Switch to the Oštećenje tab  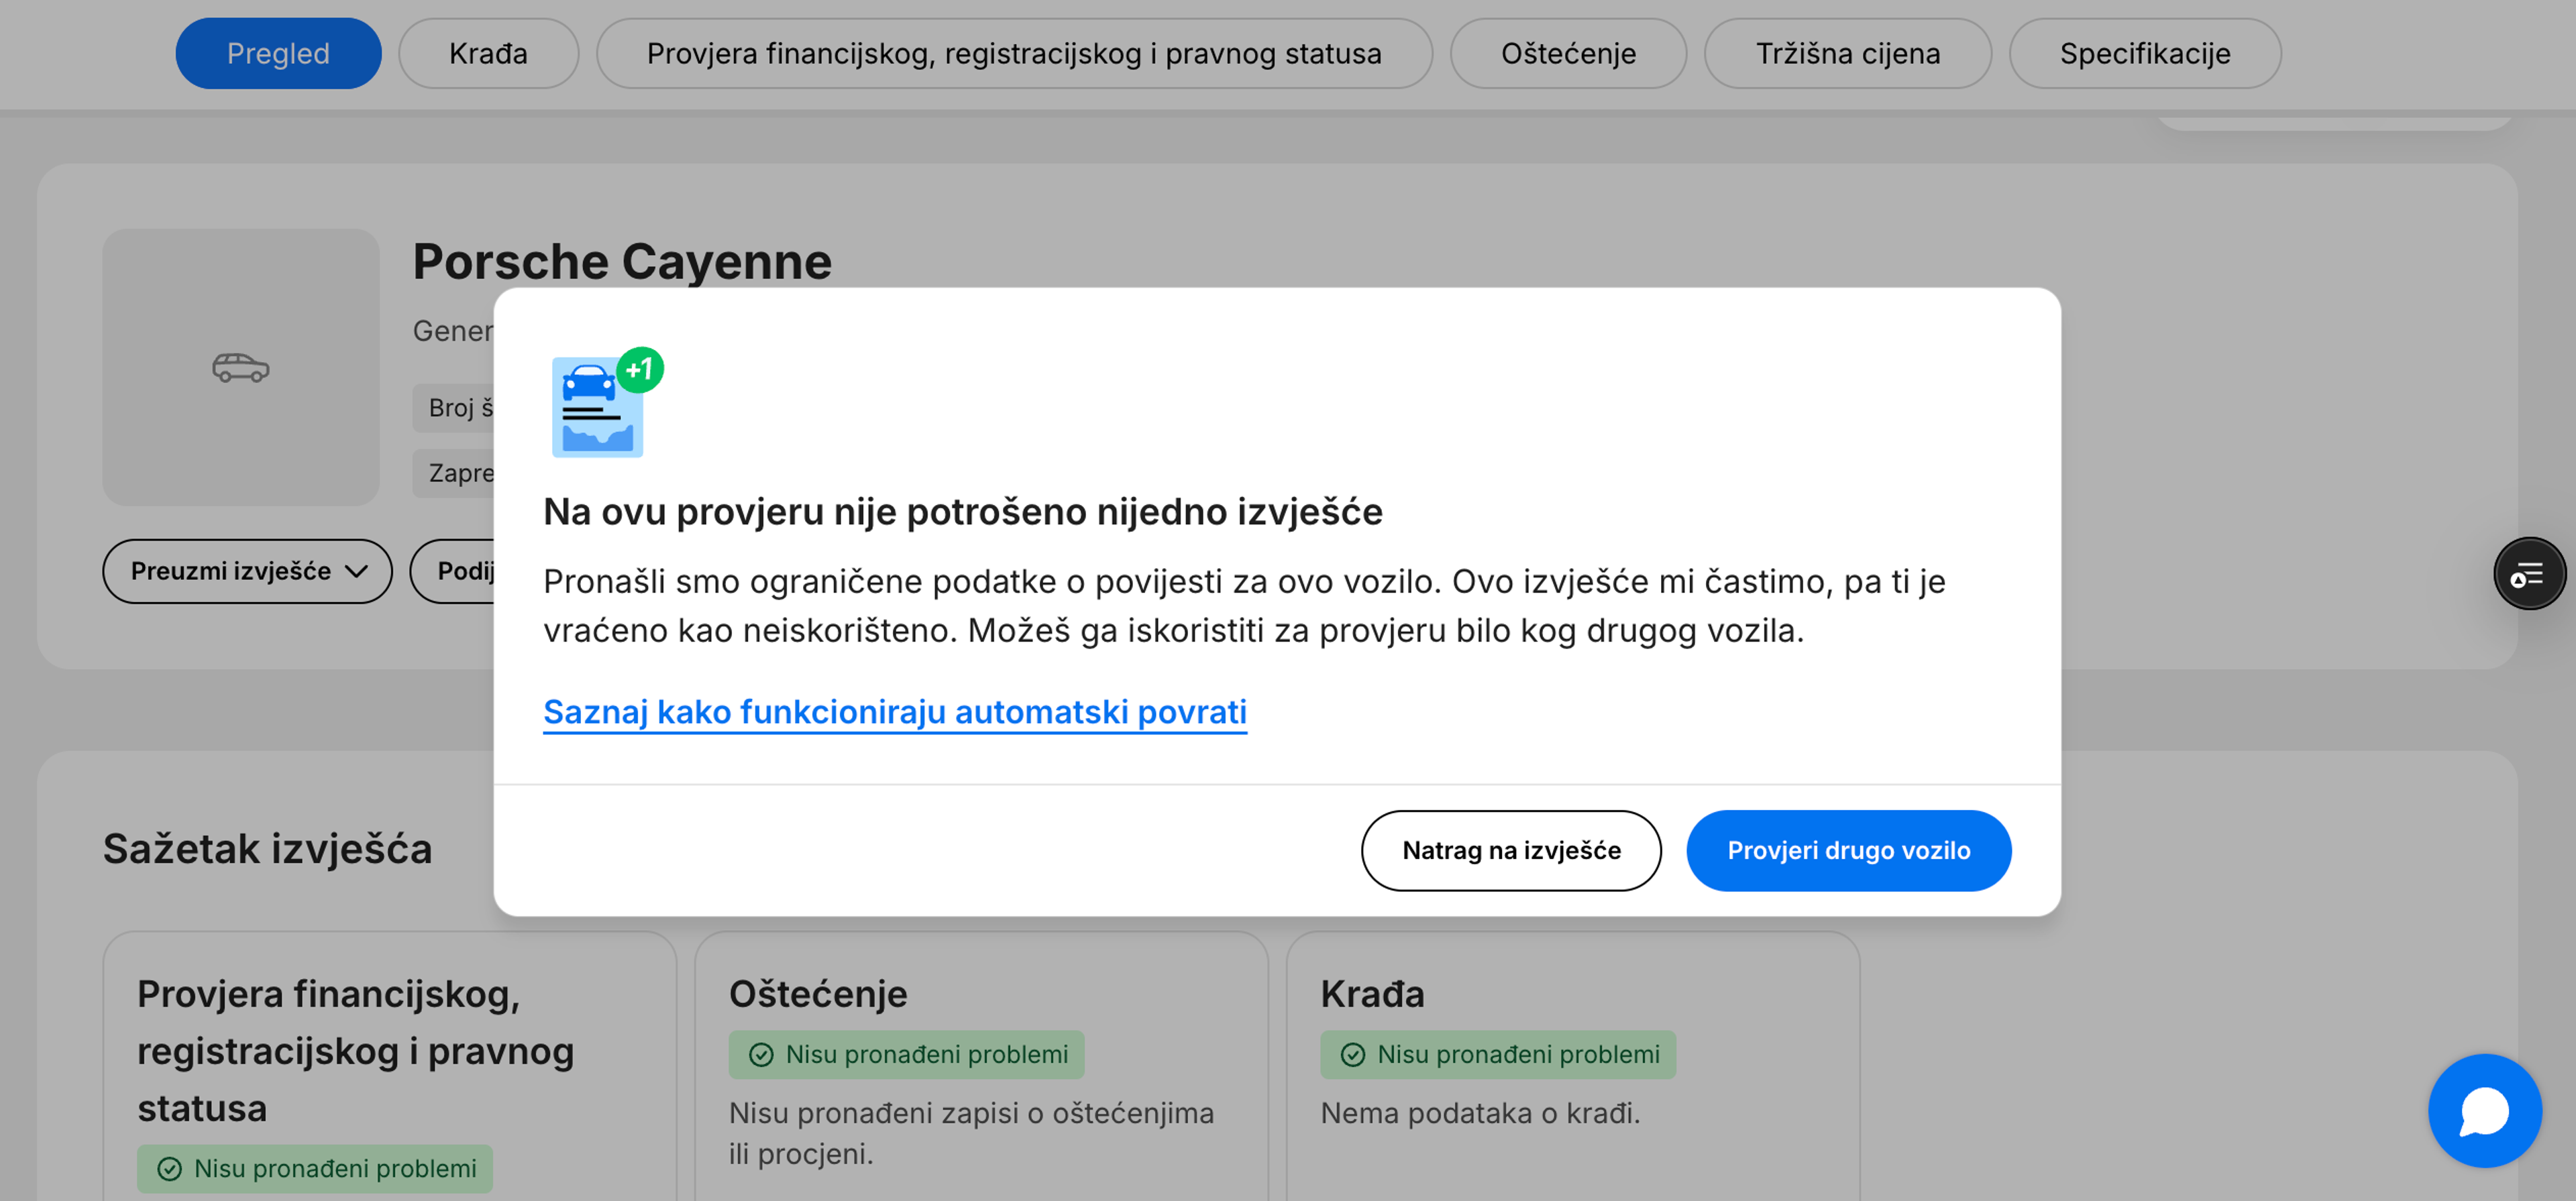click(1568, 53)
